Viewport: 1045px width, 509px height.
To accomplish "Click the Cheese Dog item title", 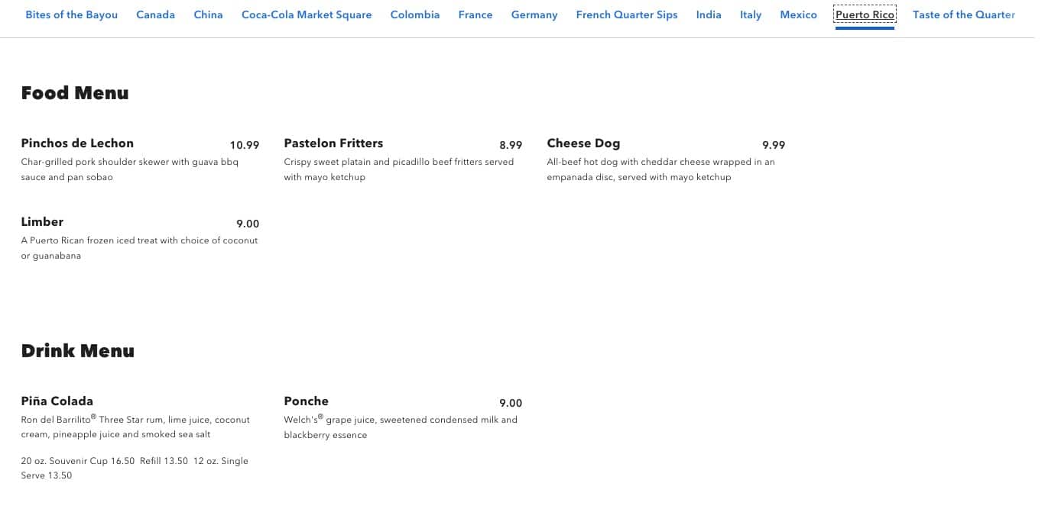I will (x=583, y=143).
